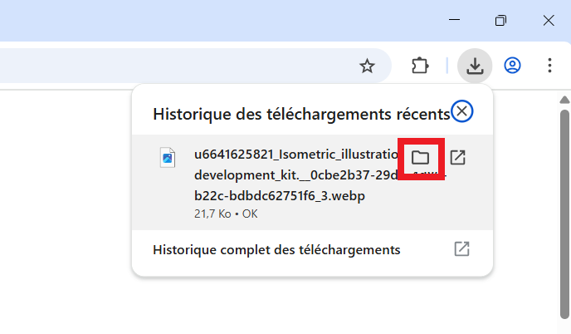The height and width of the screenshot is (334, 571).
Task: Close the recent downloads popup
Action: 462,112
